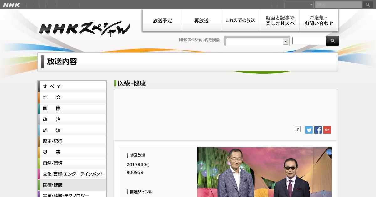376x197 pixels.
Task: Select すべて in the genre sidebar
Action: coord(72,87)
